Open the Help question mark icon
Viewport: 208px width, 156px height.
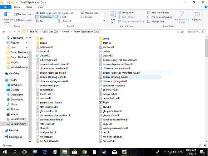[206, 7]
